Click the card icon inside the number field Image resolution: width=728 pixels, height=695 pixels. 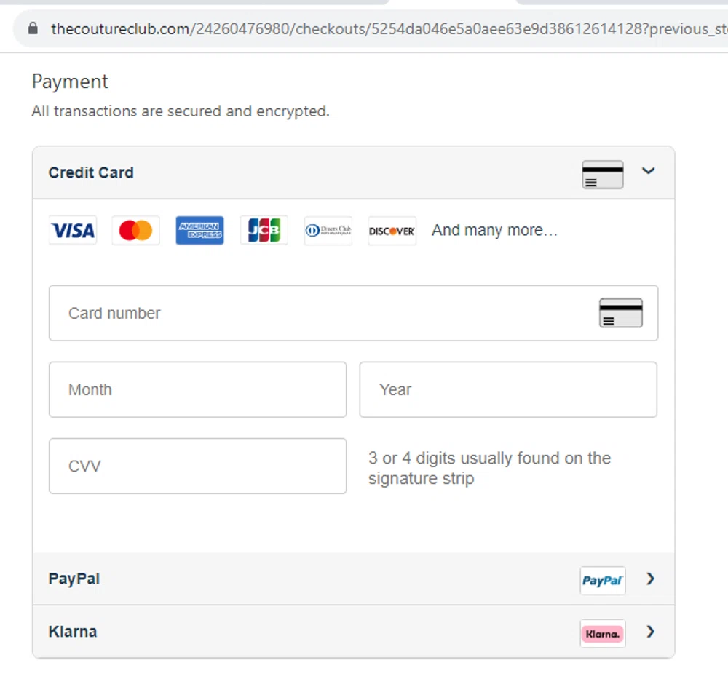(620, 313)
